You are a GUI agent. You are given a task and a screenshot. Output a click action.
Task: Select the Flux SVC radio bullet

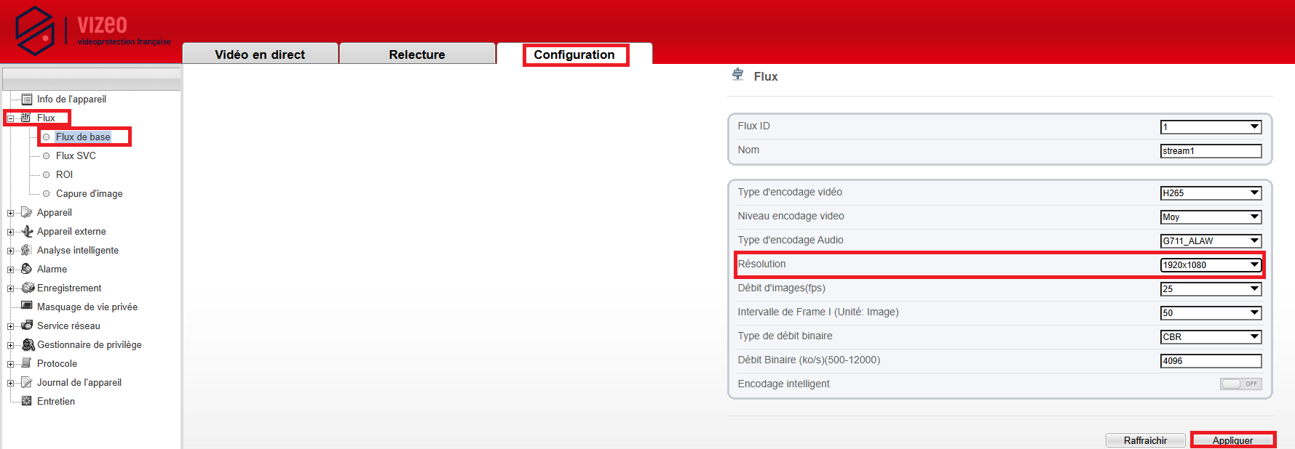47,155
